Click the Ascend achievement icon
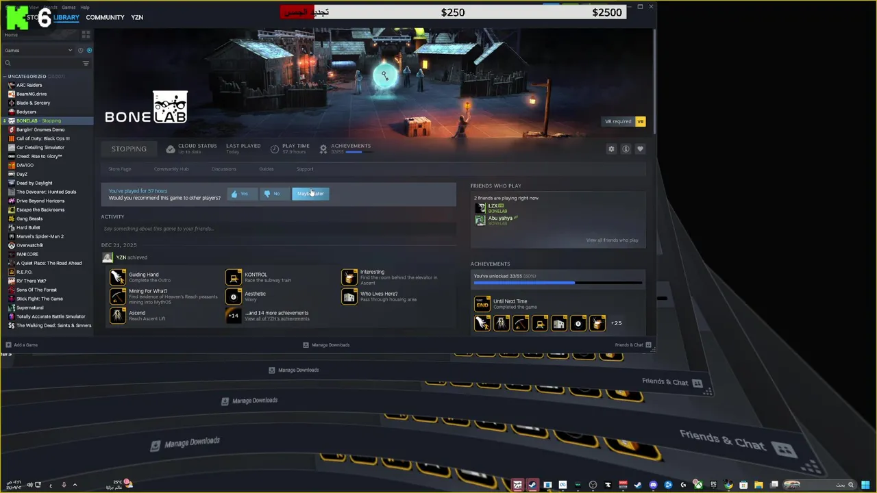This screenshot has height=493, width=877. 118,315
